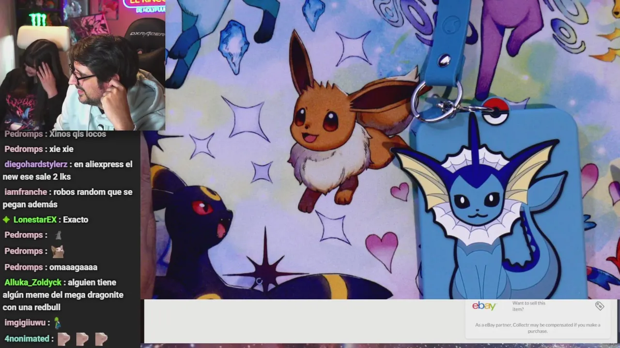
Task: Click the green badge next to LonestarEX
Action: click(x=6, y=219)
